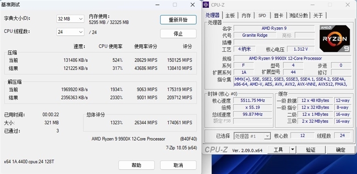Click the Ver. 2.09.0.x64 version label
This screenshot has width=357, height=174.
coord(247,150)
